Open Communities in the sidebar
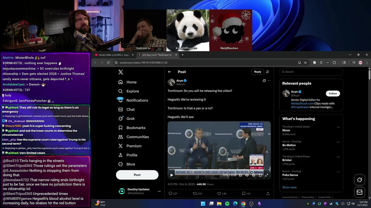Image resolution: width=371 pixels, height=208 pixels. 134,137
